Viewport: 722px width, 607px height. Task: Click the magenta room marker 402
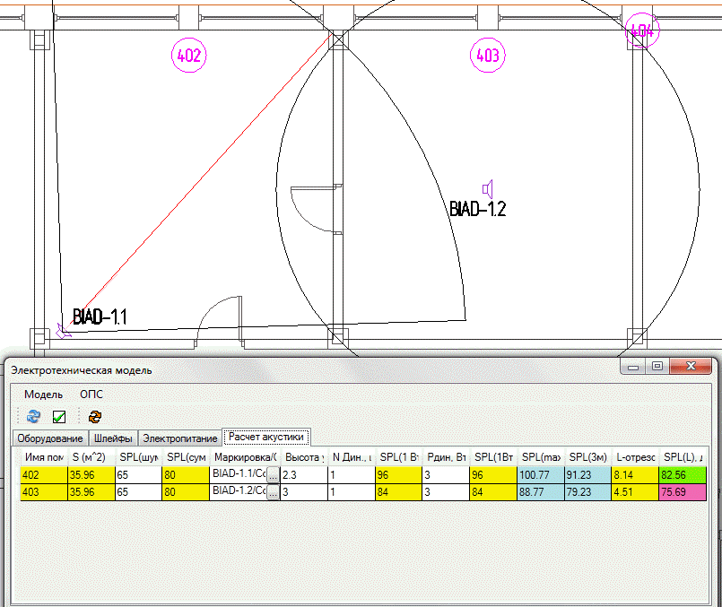188,56
